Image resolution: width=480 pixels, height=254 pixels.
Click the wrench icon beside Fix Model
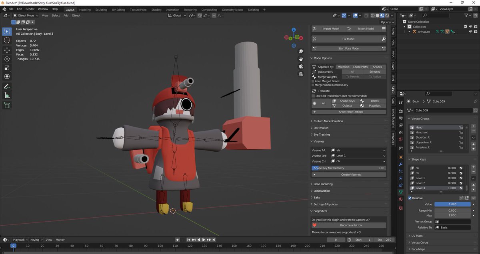click(x=384, y=39)
